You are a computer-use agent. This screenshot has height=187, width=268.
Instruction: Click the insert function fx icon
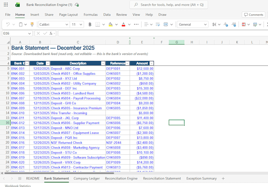click(51, 33)
